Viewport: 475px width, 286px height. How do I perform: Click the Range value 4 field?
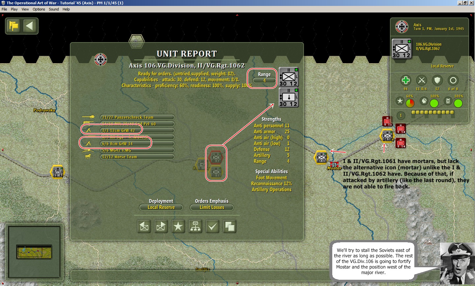pos(264,80)
